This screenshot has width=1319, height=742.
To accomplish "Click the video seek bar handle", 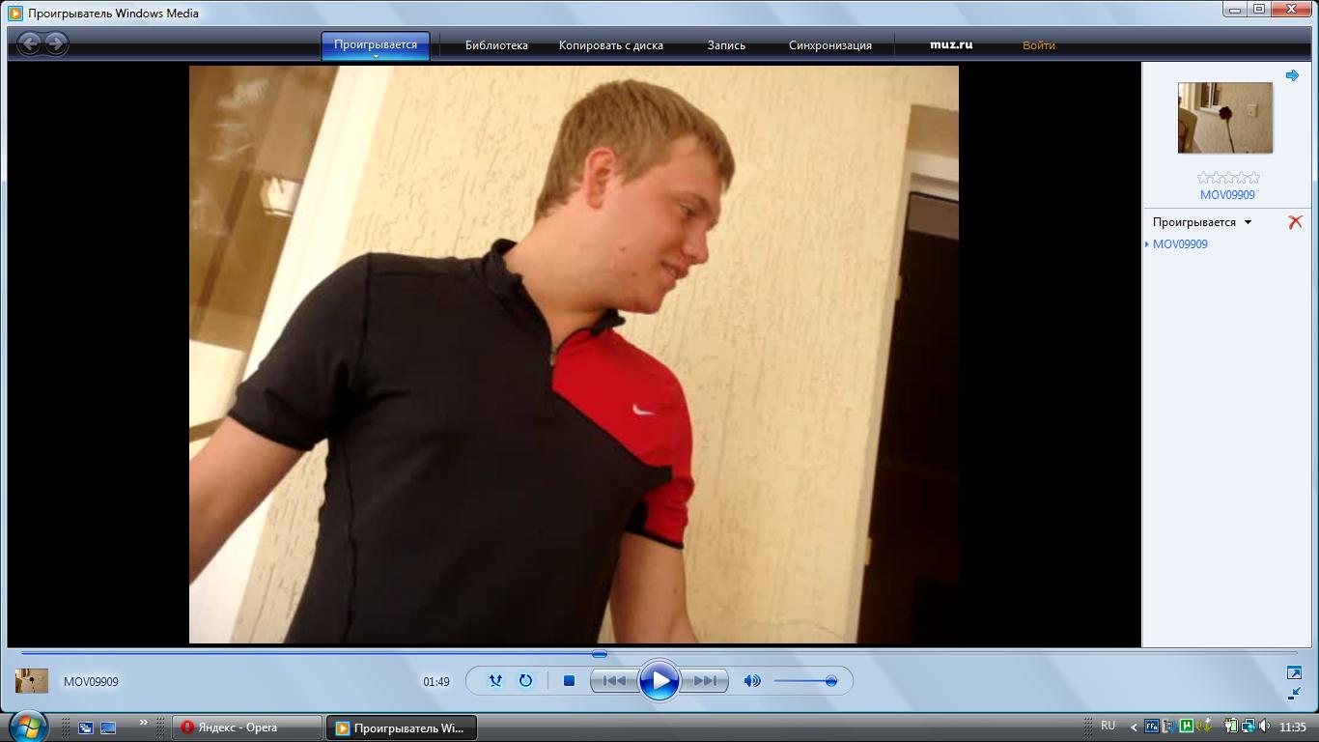I will (x=600, y=654).
